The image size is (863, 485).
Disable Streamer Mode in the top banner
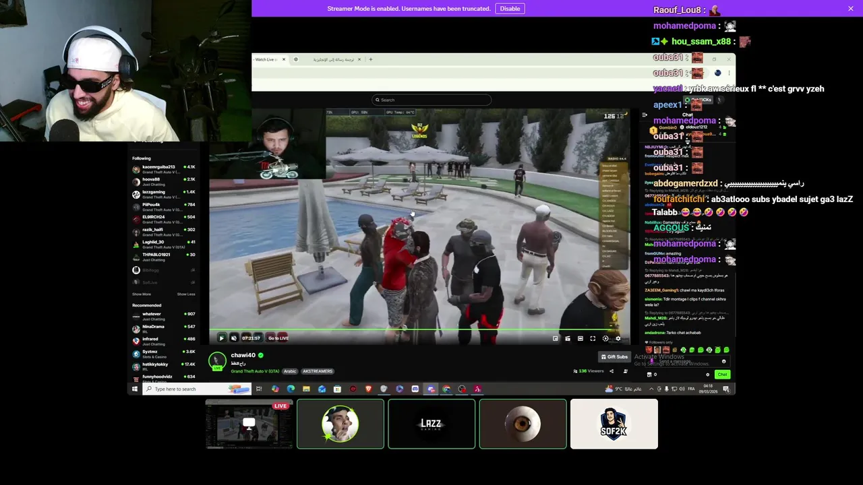point(510,8)
